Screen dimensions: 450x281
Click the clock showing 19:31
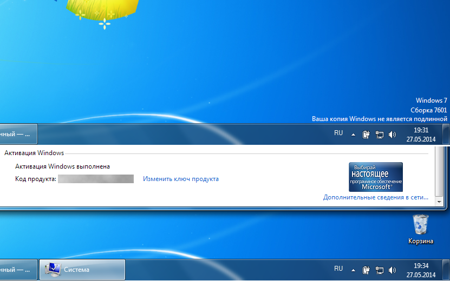(421, 135)
